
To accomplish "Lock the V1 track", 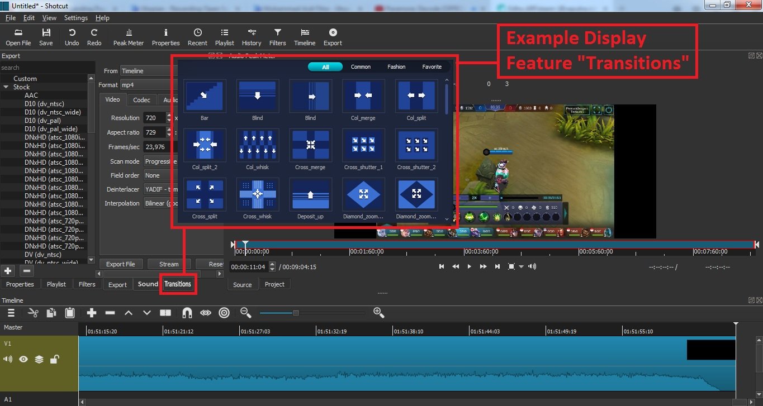I will [x=54, y=359].
